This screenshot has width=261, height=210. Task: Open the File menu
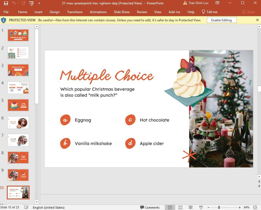pos(6,12)
